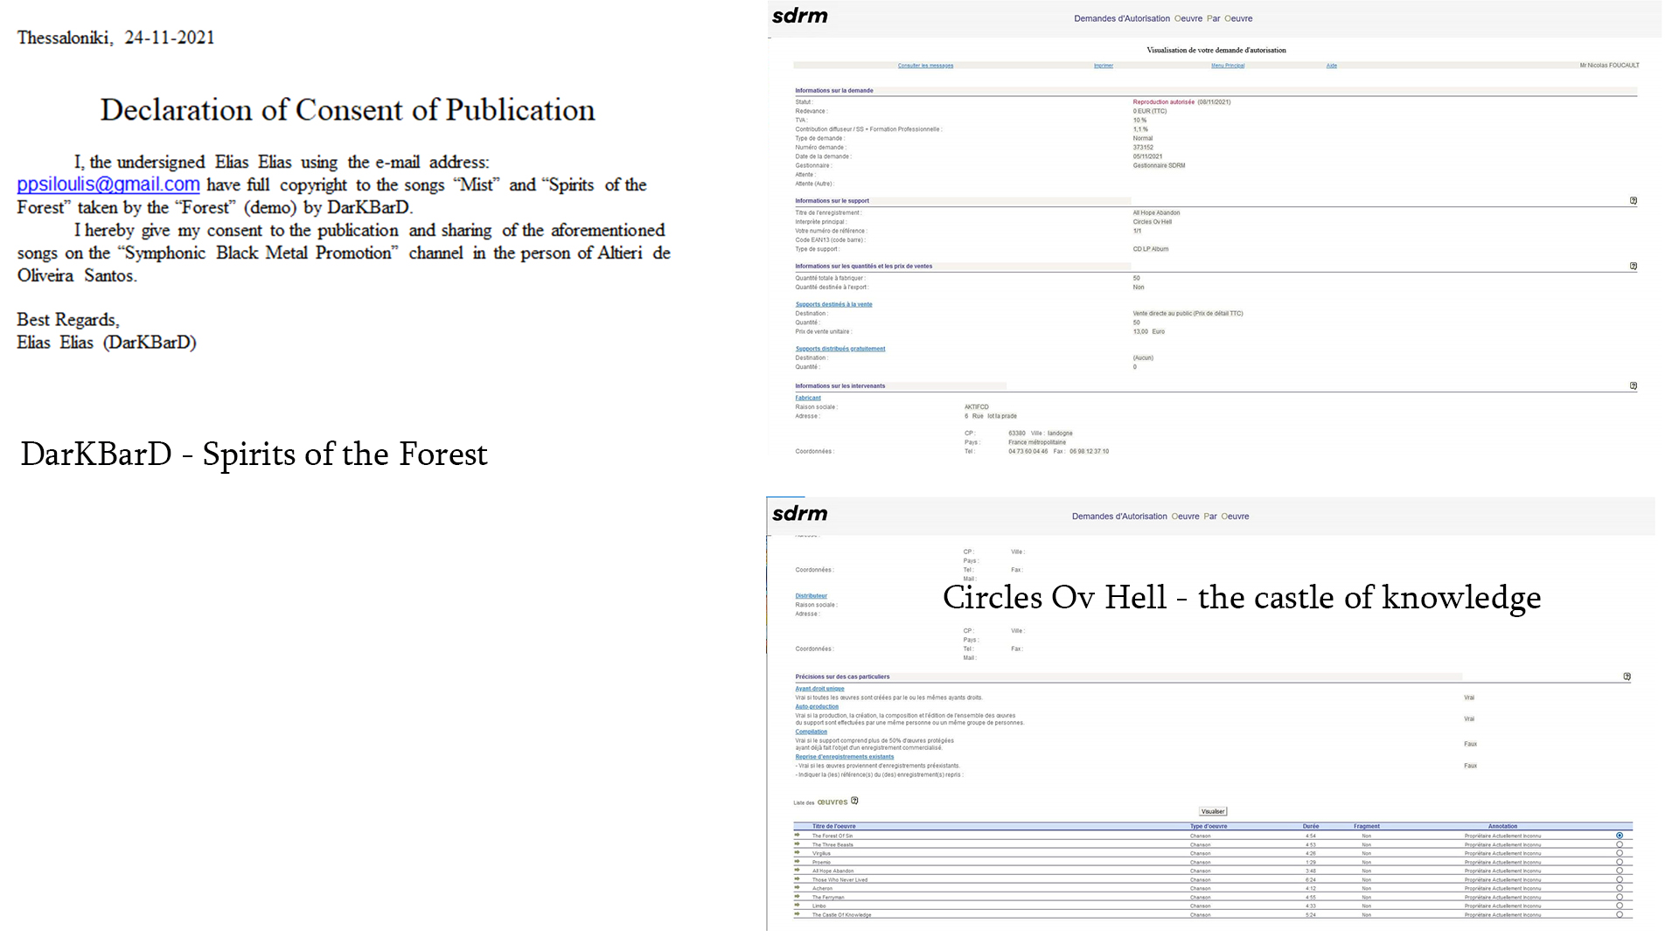The height and width of the screenshot is (944, 1679).
Task: Select radio button for Virgilius
Action: click(1620, 853)
